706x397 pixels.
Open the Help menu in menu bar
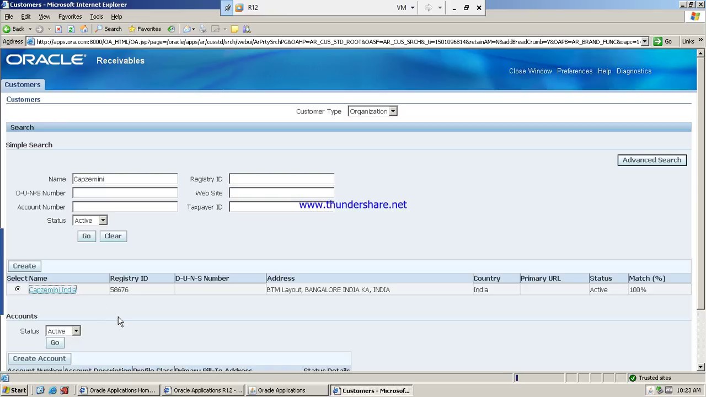point(116,17)
